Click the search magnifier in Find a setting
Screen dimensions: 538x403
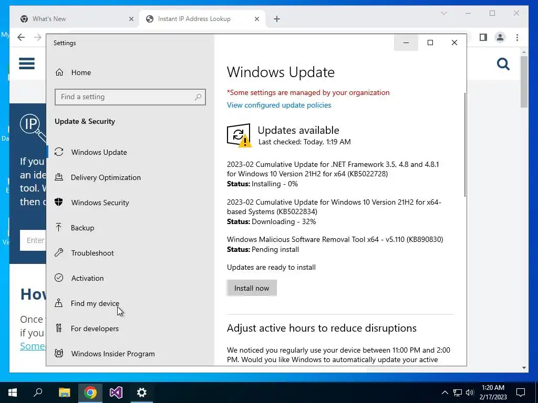[198, 97]
